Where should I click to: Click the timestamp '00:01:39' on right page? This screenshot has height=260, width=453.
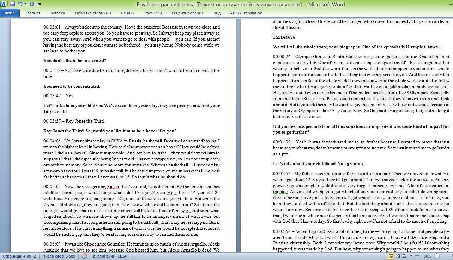282,142
